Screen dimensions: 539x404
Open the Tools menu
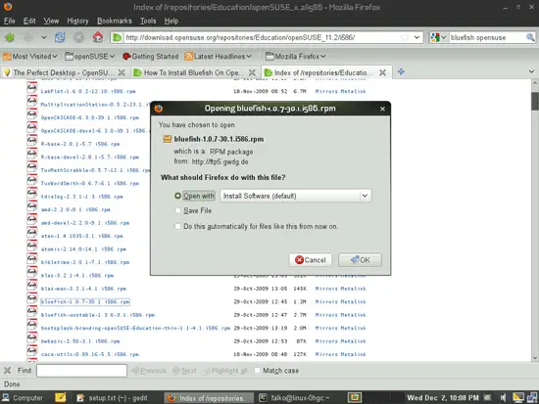pyautogui.click(x=148, y=21)
